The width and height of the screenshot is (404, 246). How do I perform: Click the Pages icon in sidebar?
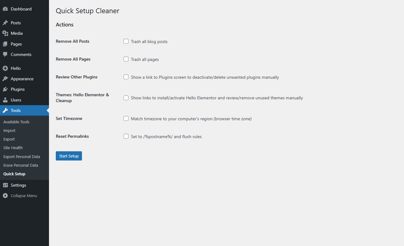coord(5,44)
